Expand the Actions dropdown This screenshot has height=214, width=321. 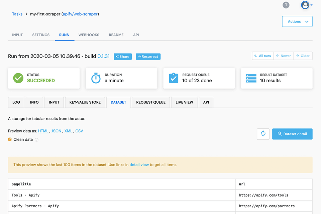pos(297,21)
